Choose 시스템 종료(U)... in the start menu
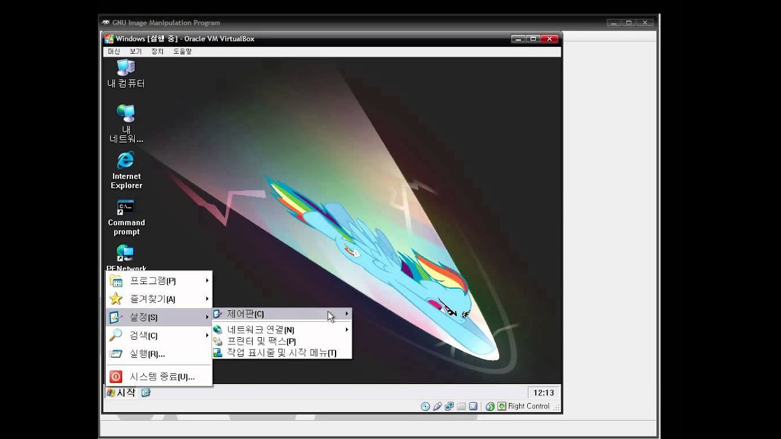Image resolution: width=781 pixels, height=439 pixels. coord(159,377)
